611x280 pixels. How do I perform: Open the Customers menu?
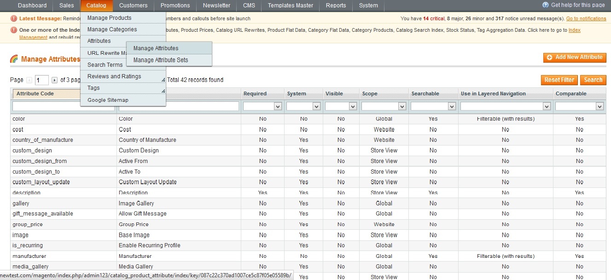133,6
